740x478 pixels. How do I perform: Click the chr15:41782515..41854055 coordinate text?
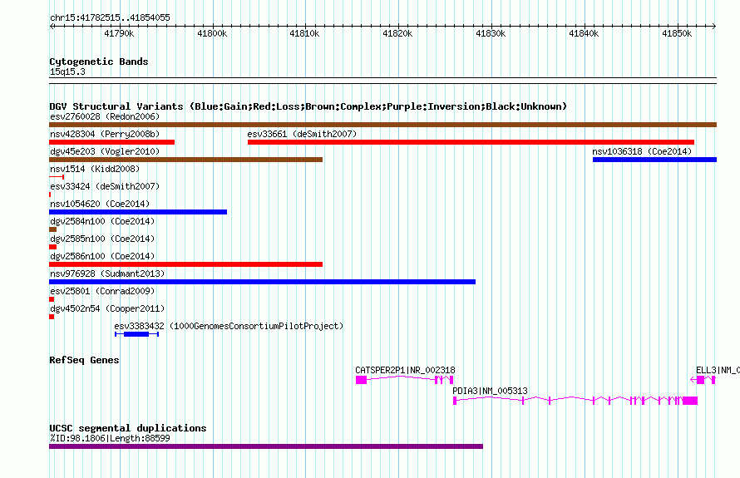click(x=110, y=18)
